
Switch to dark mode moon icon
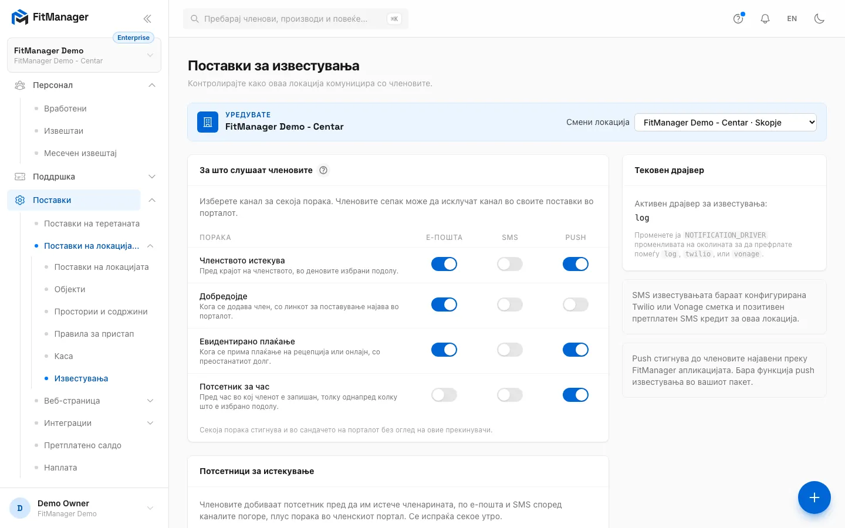tap(820, 19)
